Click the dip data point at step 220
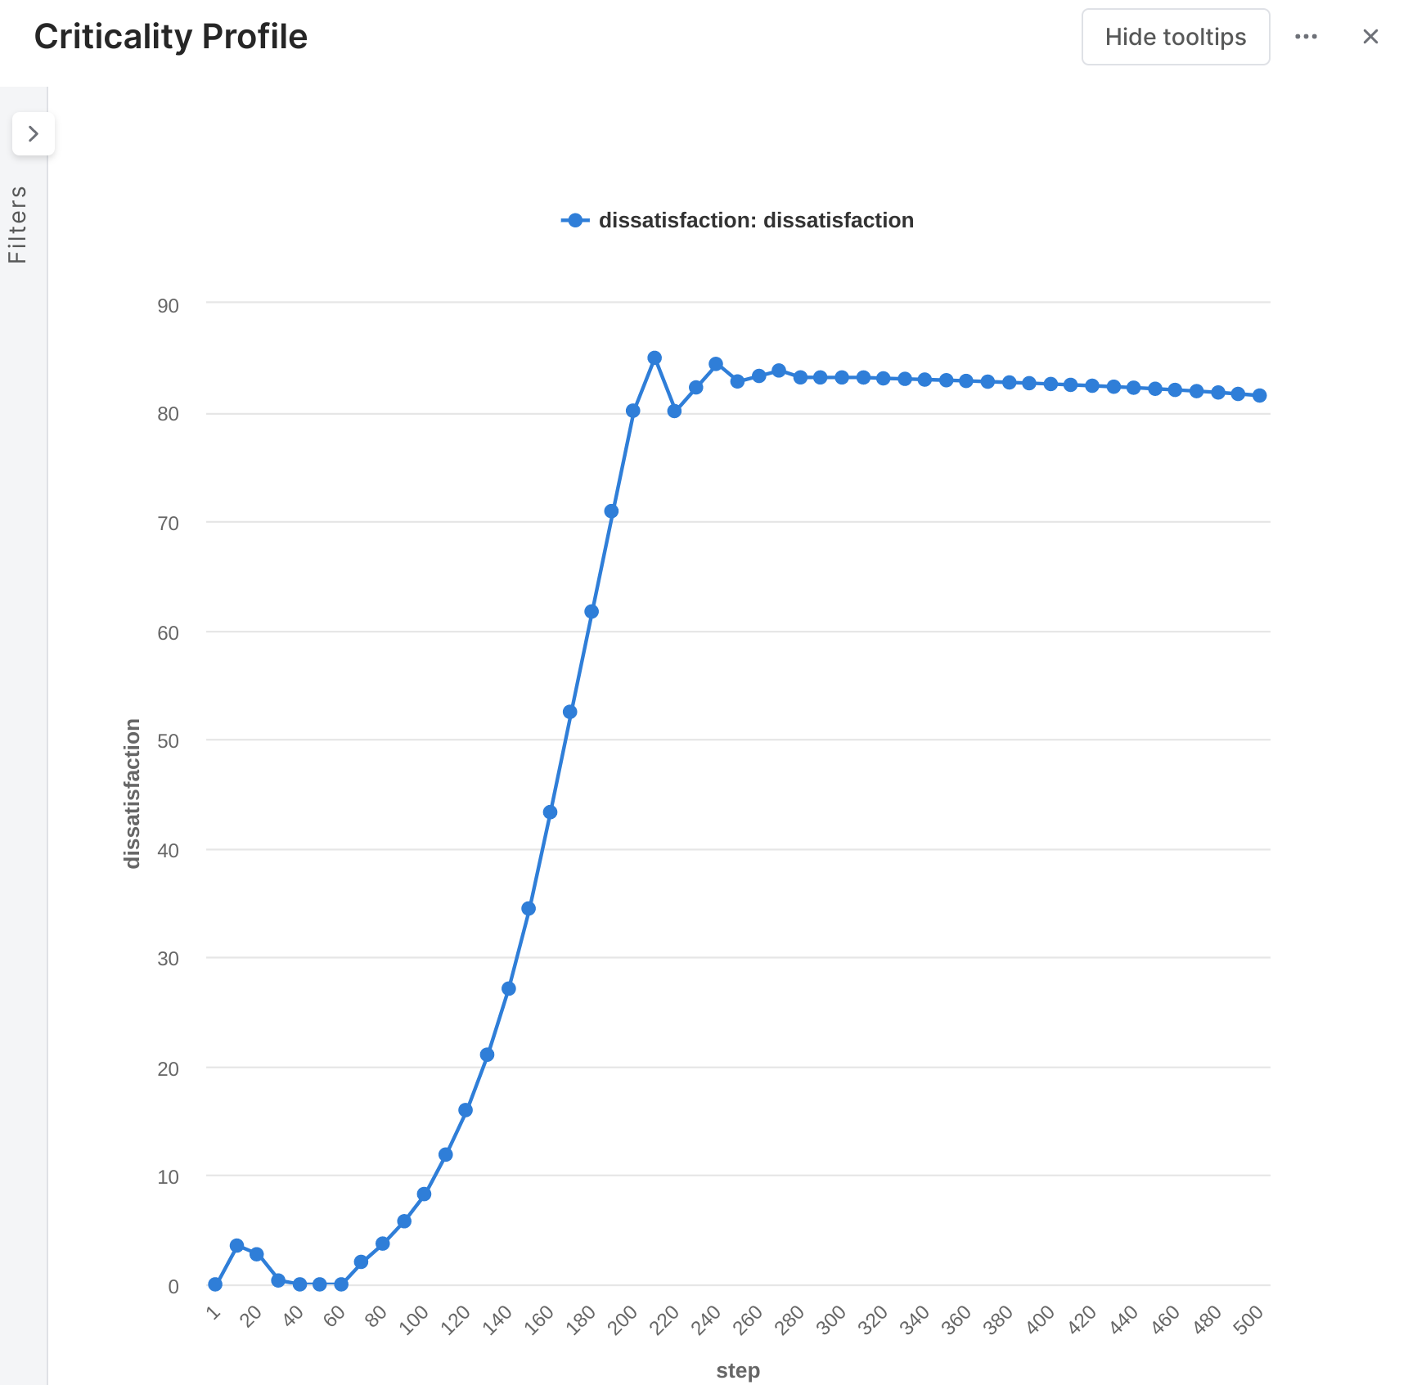Image resolution: width=1417 pixels, height=1385 pixels. point(674,411)
